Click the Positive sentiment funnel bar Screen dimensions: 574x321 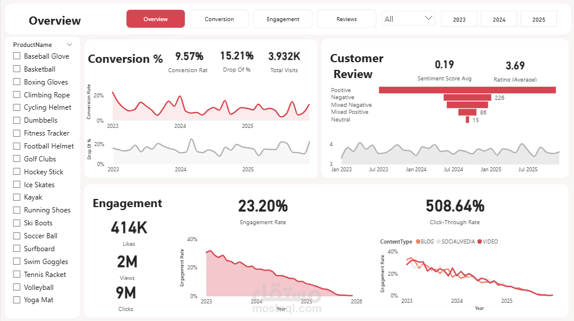[467, 90]
